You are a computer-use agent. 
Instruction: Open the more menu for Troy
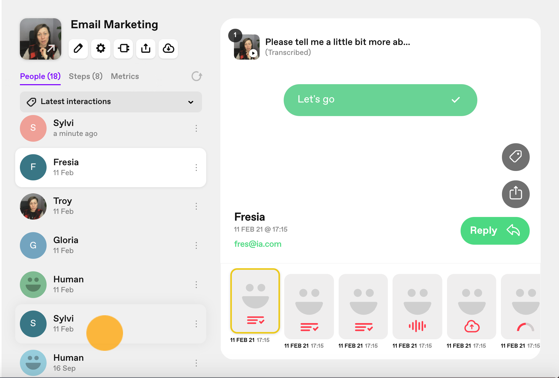[x=196, y=206]
